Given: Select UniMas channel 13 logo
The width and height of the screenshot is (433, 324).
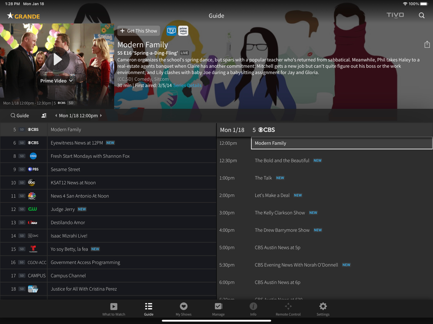Looking at the screenshot, I should [x=32, y=222].
